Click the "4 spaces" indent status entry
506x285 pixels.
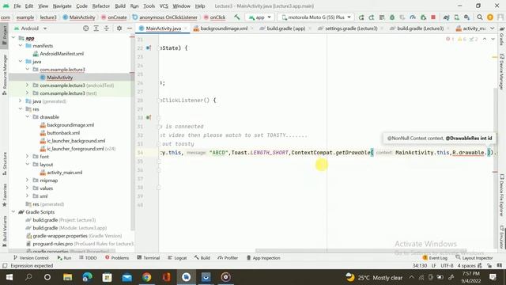[466, 266]
